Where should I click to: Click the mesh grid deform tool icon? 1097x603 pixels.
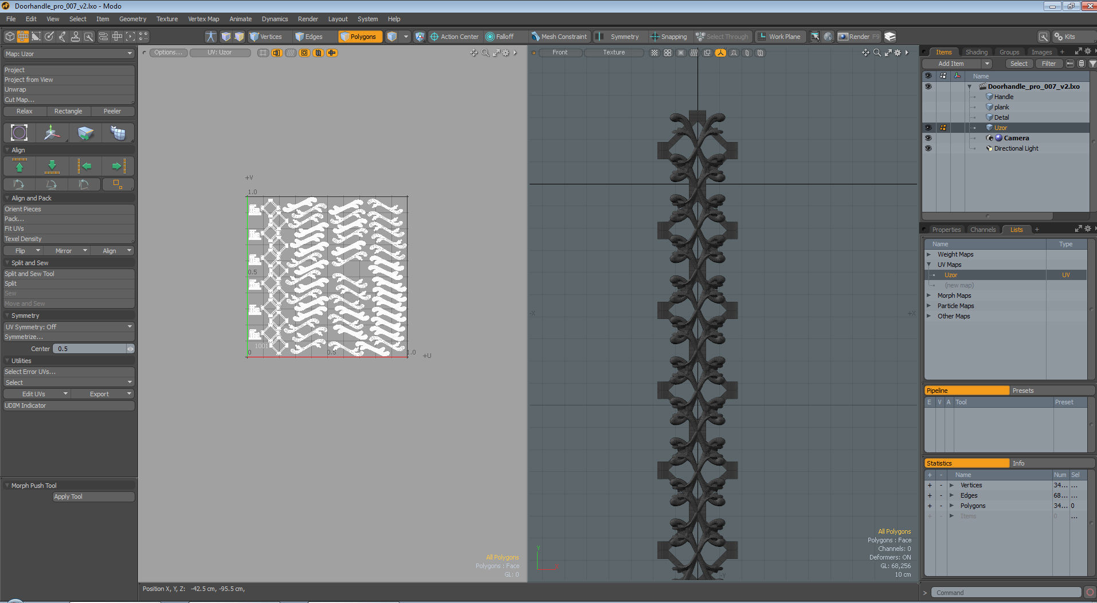pyautogui.click(x=118, y=133)
